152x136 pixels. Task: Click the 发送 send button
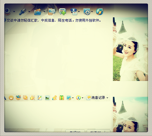pos(96,131)
